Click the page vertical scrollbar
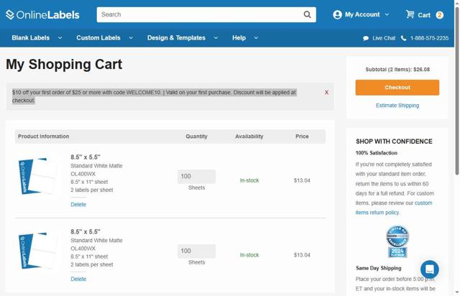Viewport: 460px width, 296px height. (457, 91)
